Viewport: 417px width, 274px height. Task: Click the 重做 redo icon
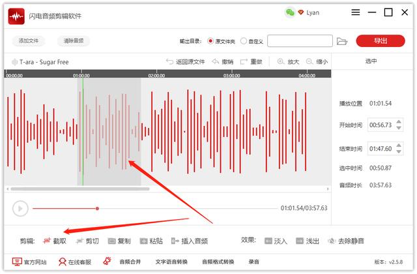coord(244,62)
